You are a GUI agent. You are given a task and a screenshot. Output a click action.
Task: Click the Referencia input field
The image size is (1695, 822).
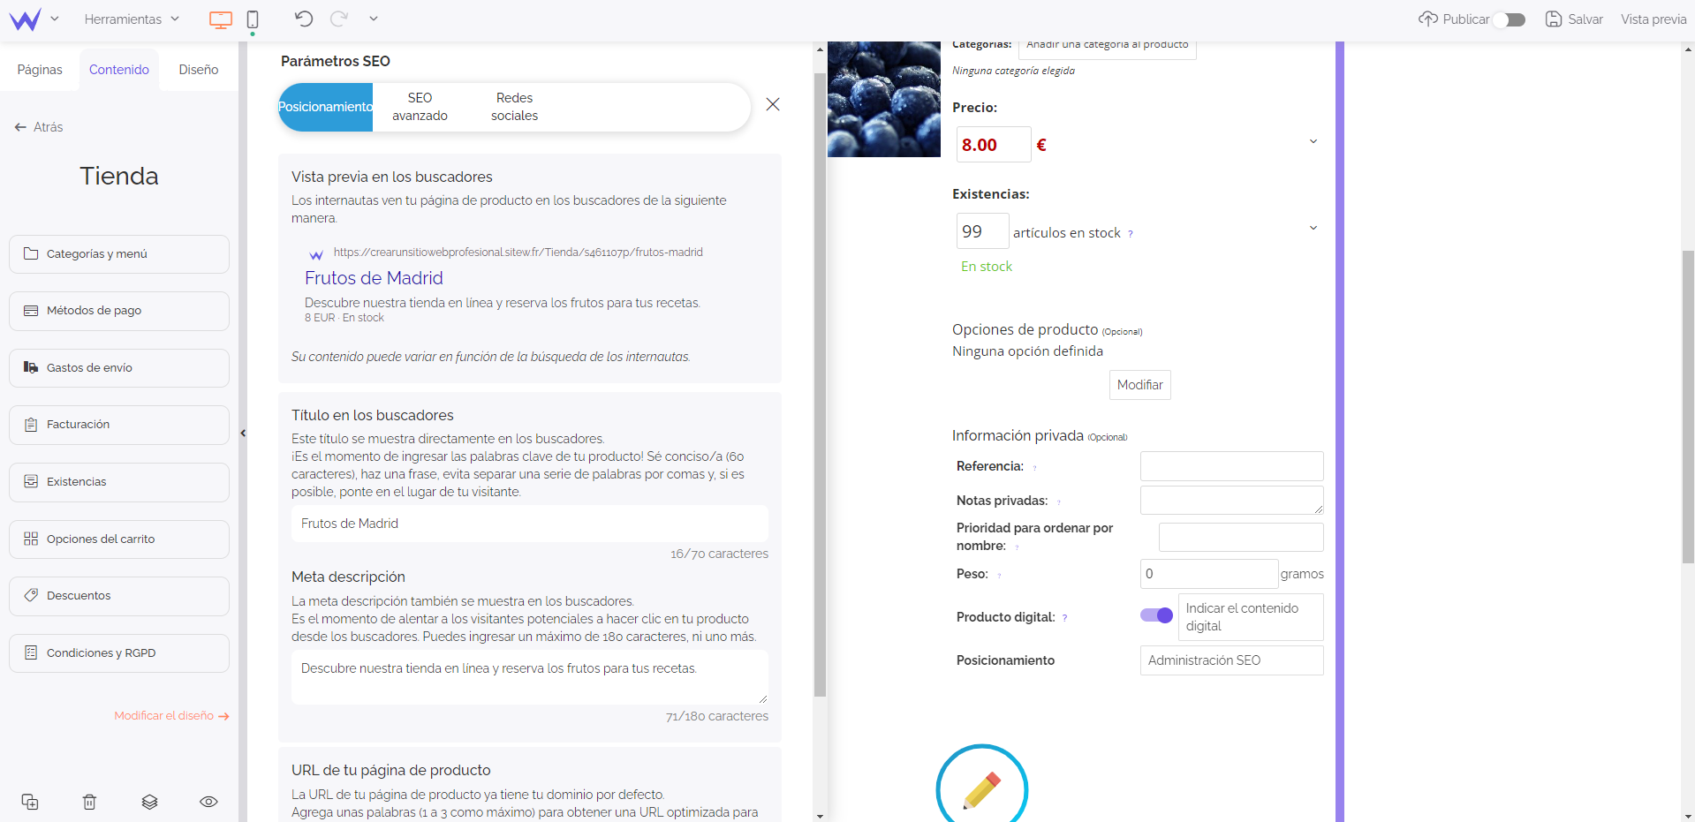[1232, 466]
